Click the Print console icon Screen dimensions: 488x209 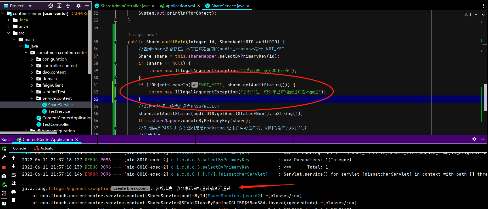click(14, 192)
